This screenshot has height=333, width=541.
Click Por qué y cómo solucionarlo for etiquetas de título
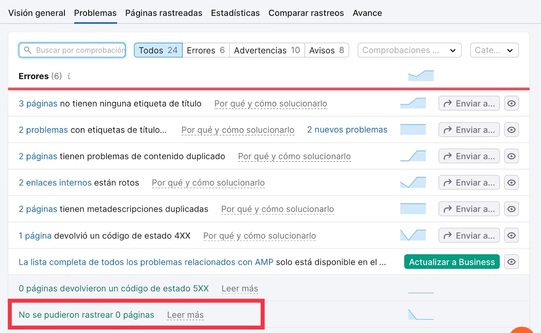point(238,130)
